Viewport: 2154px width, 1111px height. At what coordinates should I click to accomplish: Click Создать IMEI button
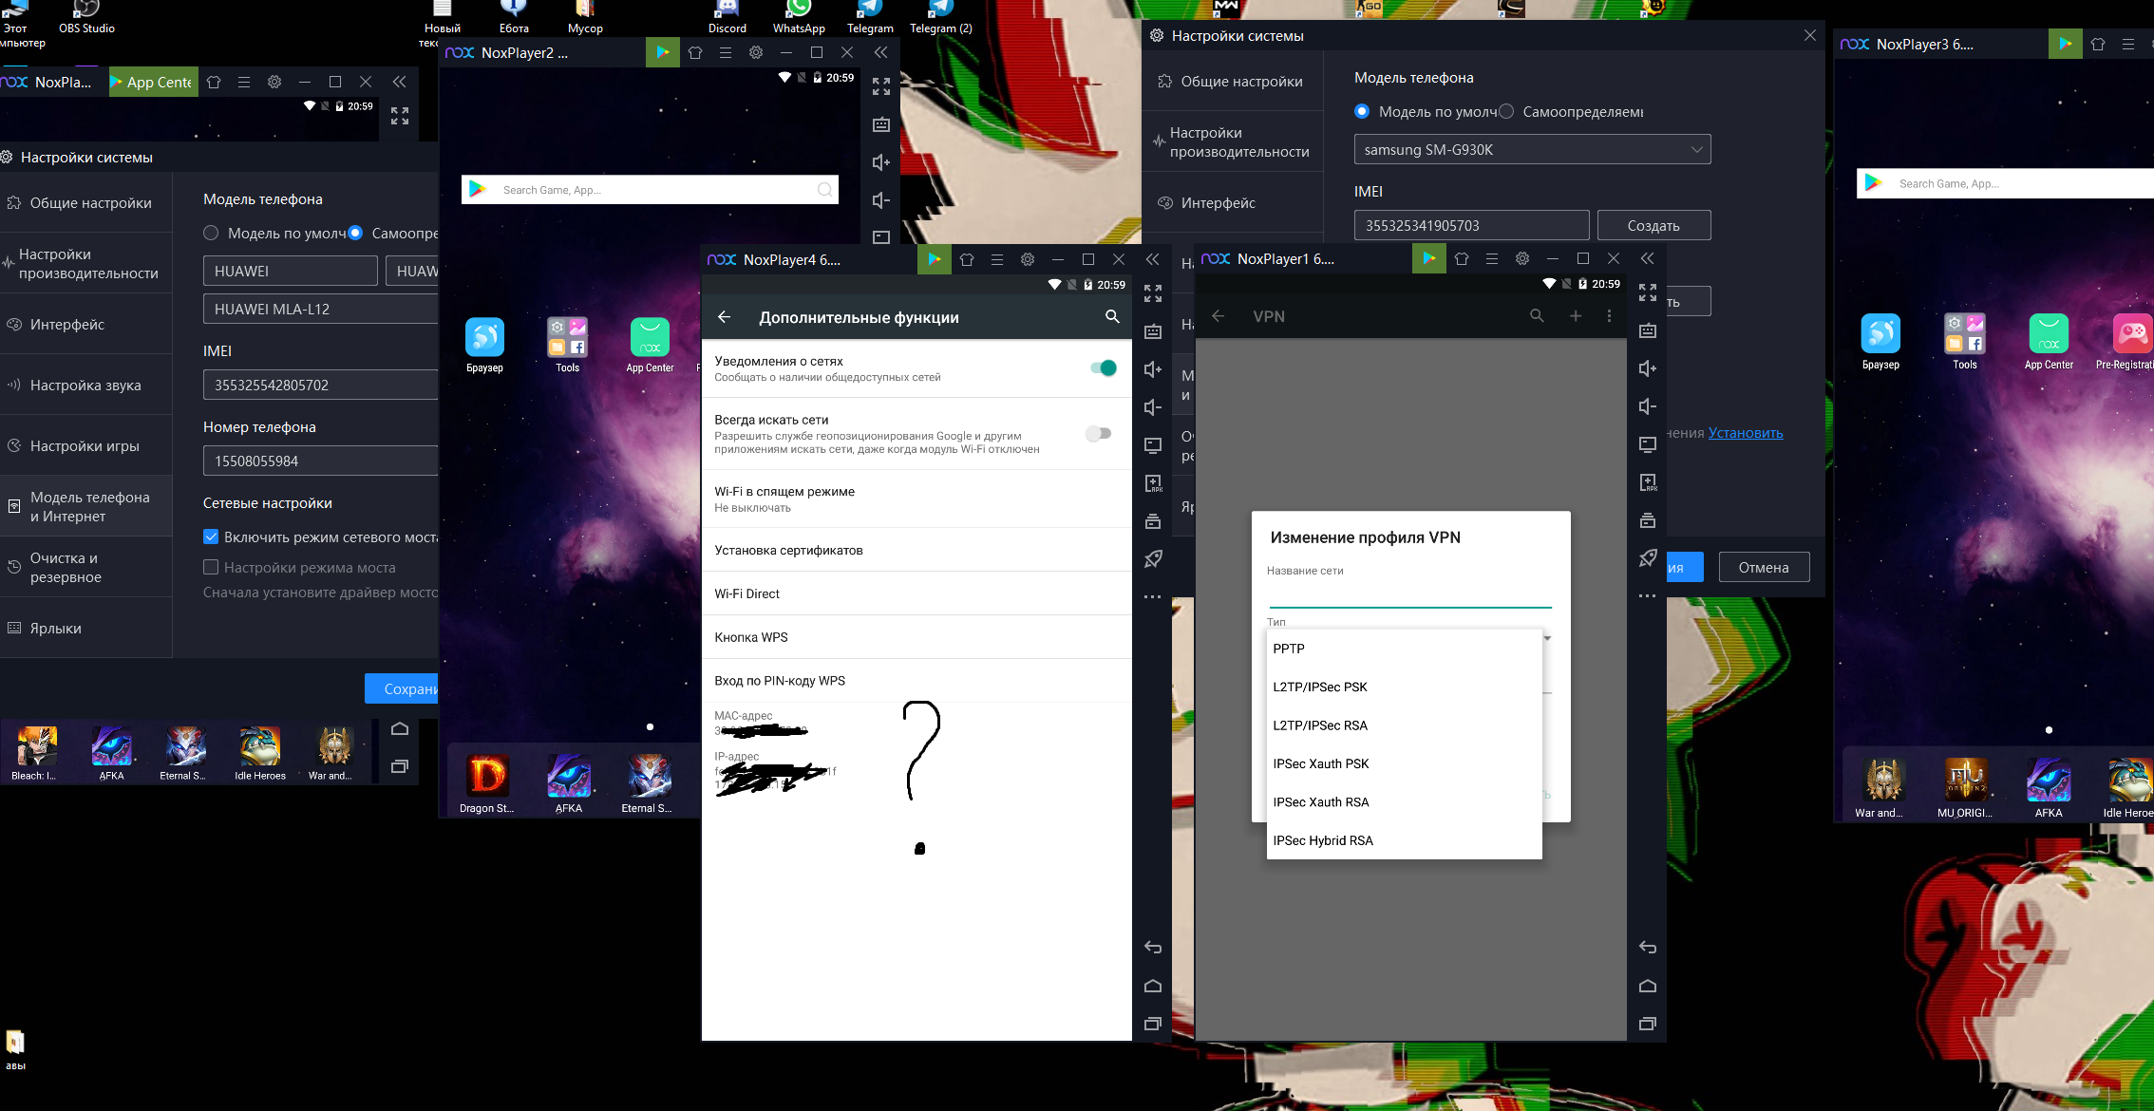[x=1653, y=225]
